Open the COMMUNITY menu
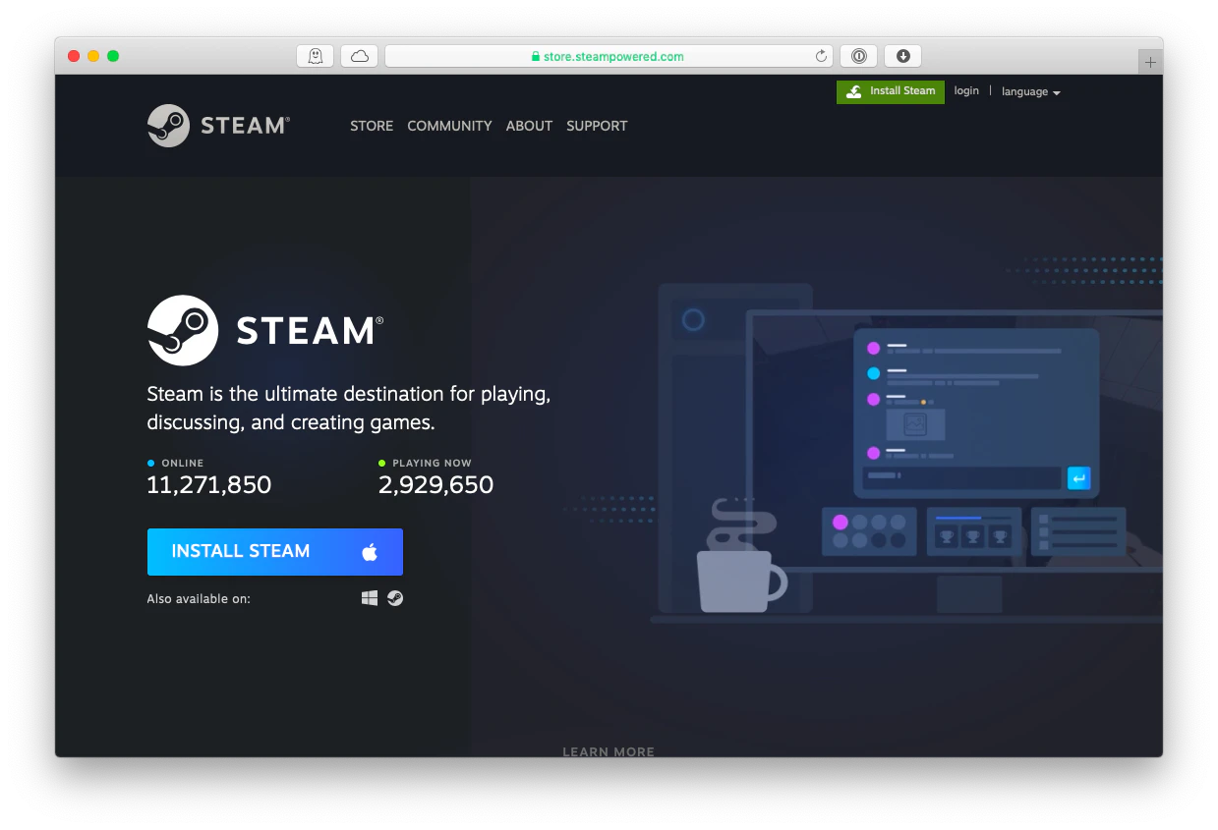The width and height of the screenshot is (1218, 830). click(x=449, y=126)
